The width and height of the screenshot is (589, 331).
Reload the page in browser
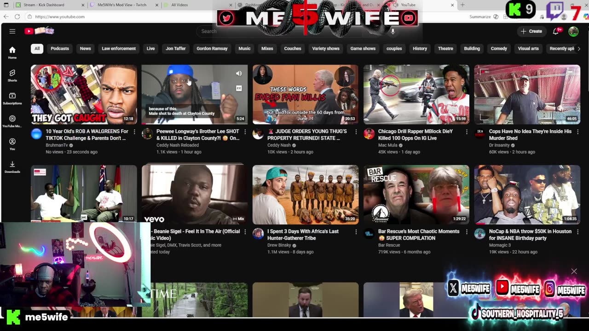click(x=17, y=17)
